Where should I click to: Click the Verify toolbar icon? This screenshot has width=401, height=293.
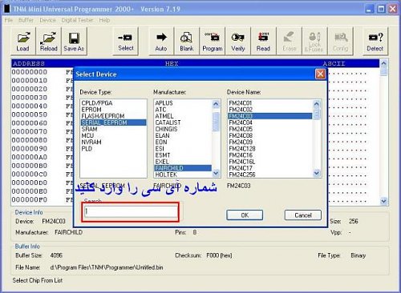click(x=238, y=41)
